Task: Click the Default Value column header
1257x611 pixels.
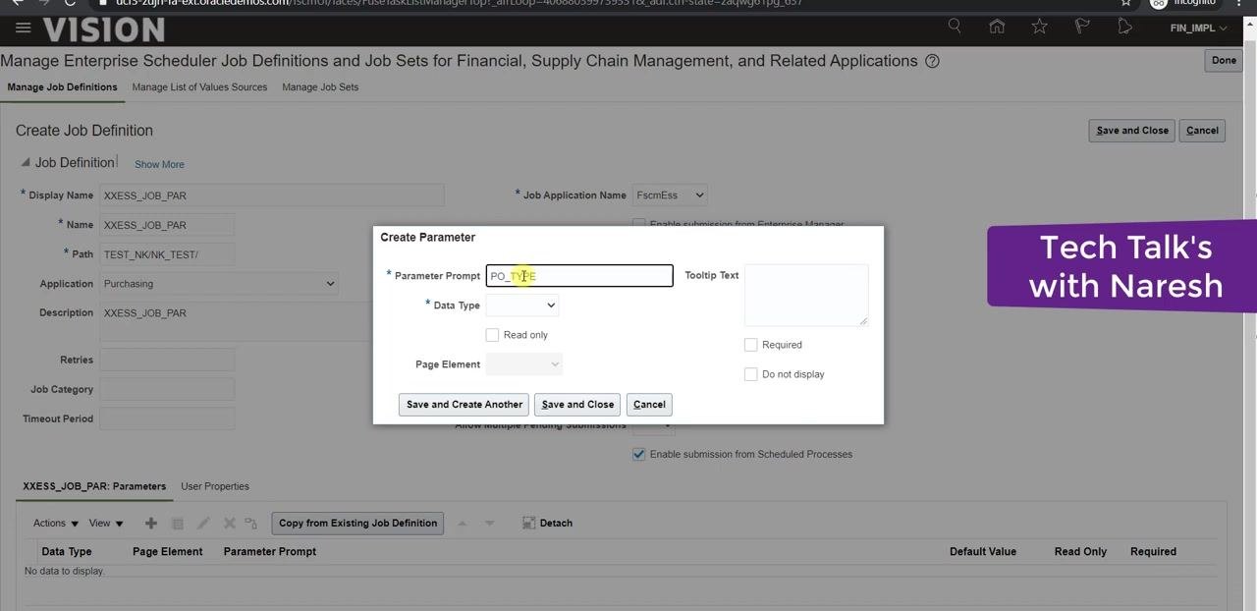Action: pos(983,552)
